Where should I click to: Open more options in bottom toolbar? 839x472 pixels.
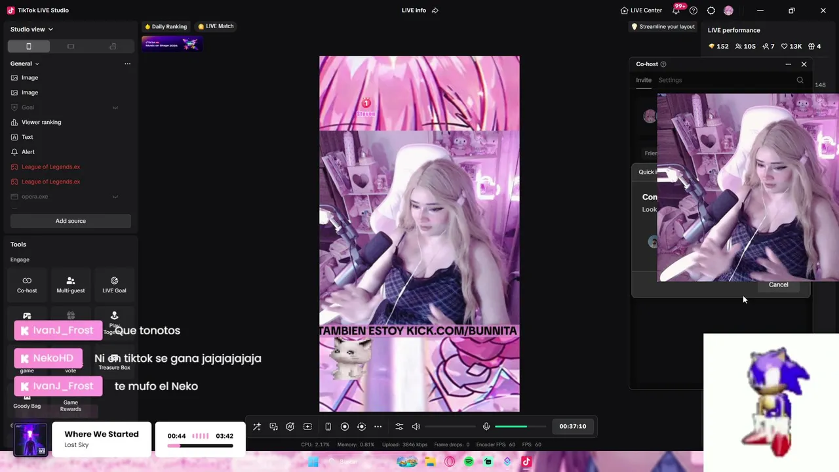378,427
